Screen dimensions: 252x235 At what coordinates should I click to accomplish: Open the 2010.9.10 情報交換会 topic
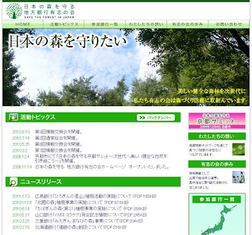click(59, 132)
